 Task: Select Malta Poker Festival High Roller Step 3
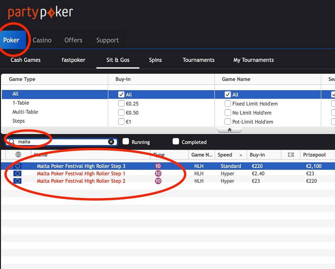click(81, 166)
